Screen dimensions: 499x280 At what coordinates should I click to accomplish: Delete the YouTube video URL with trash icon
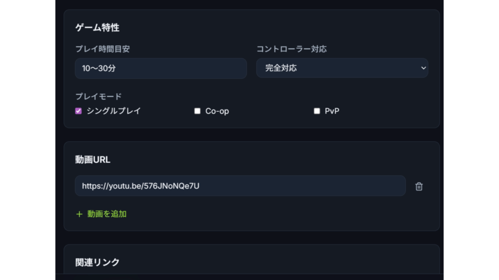click(419, 186)
